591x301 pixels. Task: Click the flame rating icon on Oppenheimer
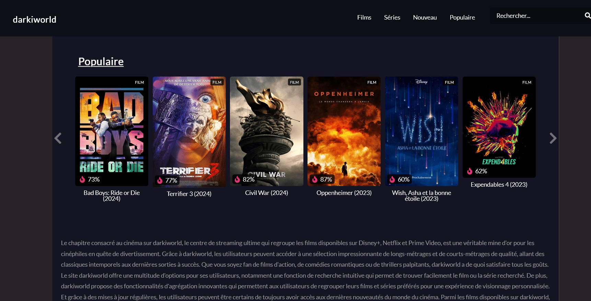315,179
